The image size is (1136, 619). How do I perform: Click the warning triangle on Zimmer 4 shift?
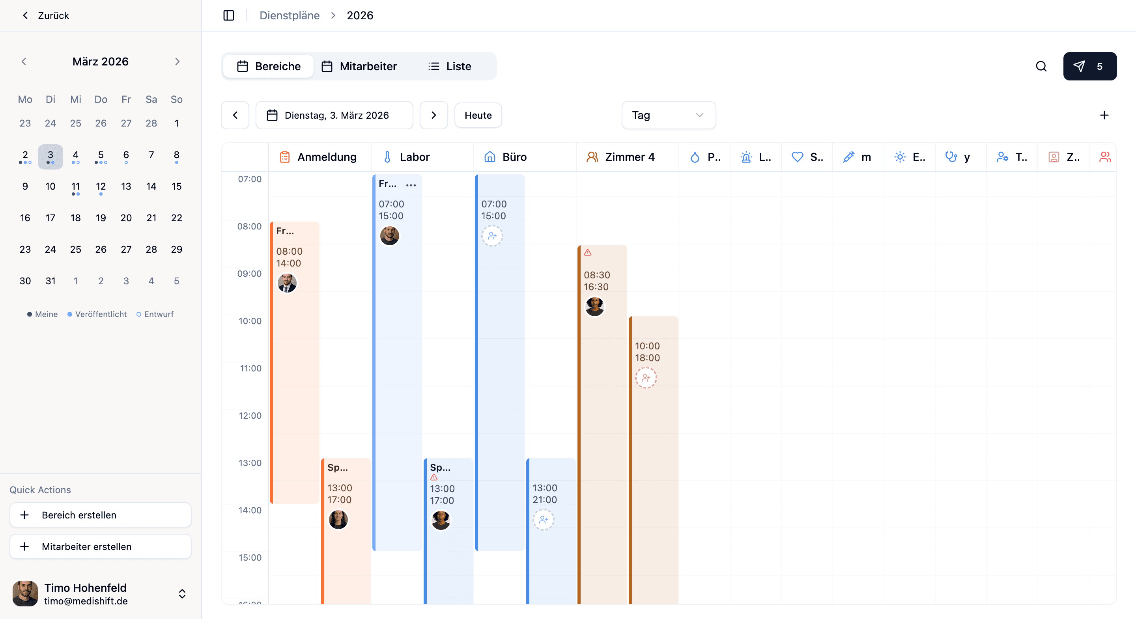587,253
